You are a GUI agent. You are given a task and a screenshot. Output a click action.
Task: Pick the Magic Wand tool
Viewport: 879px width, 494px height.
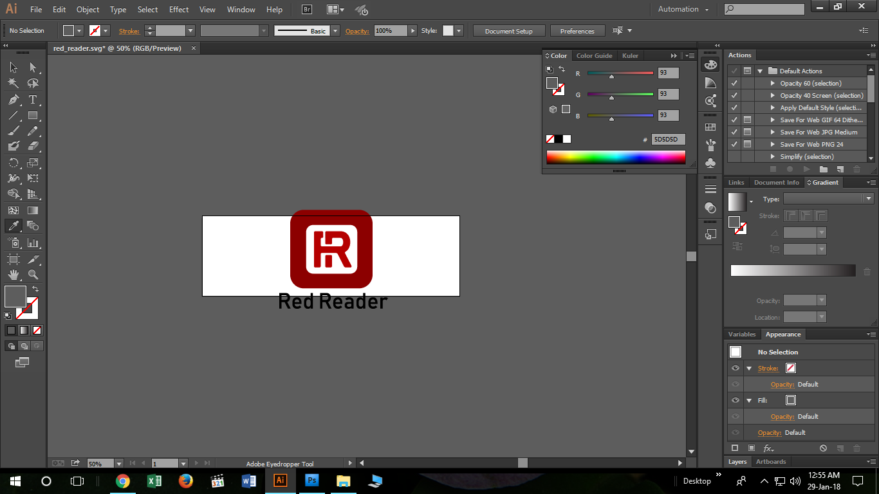point(14,83)
